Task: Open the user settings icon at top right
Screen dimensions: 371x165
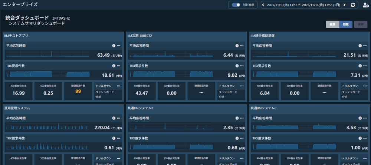Action: tap(365, 5)
